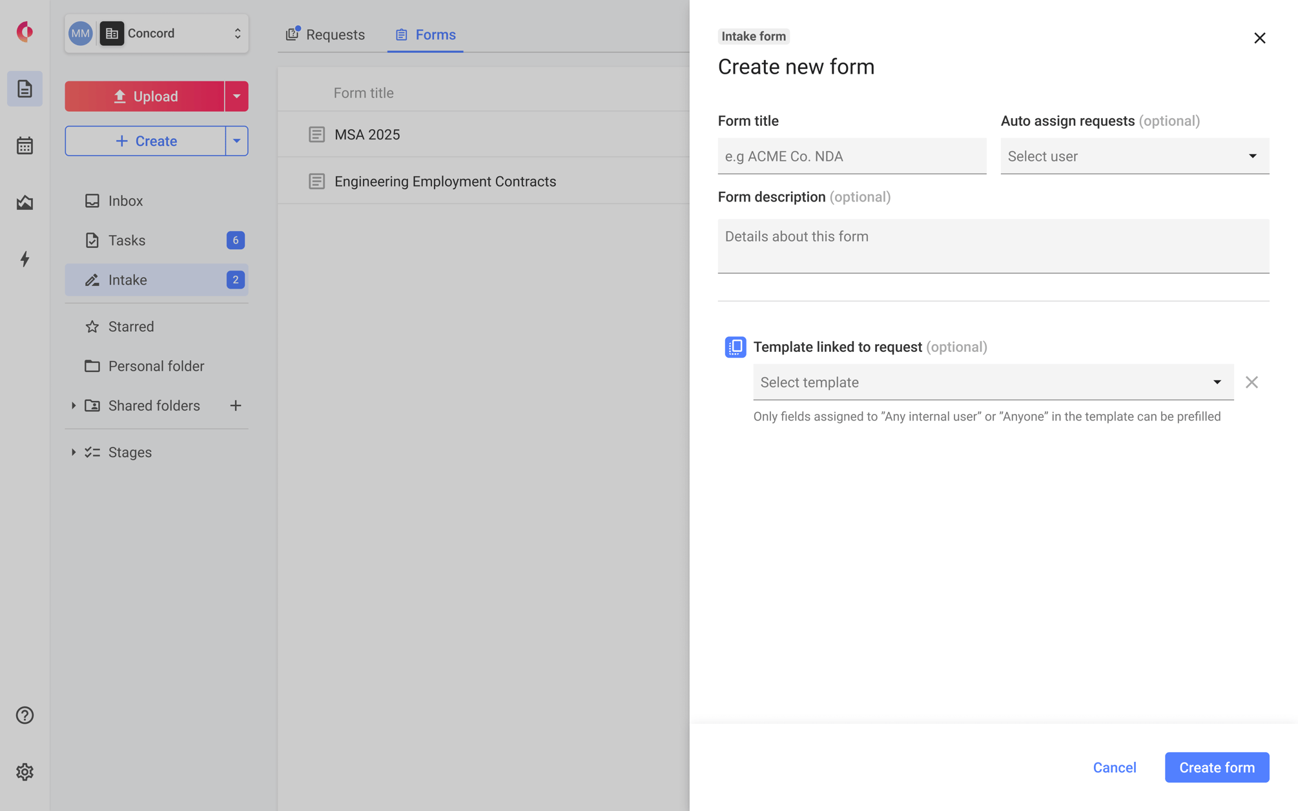This screenshot has width=1298, height=811.
Task: Switch to the Requests tab
Action: tap(325, 34)
